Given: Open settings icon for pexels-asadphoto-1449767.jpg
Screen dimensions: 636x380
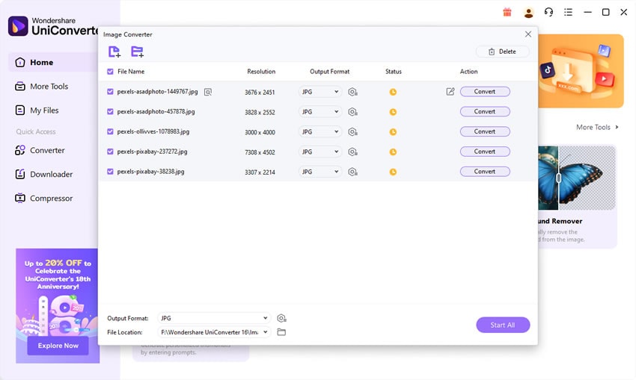Looking at the screenshot, I should (x=352, y=92).
